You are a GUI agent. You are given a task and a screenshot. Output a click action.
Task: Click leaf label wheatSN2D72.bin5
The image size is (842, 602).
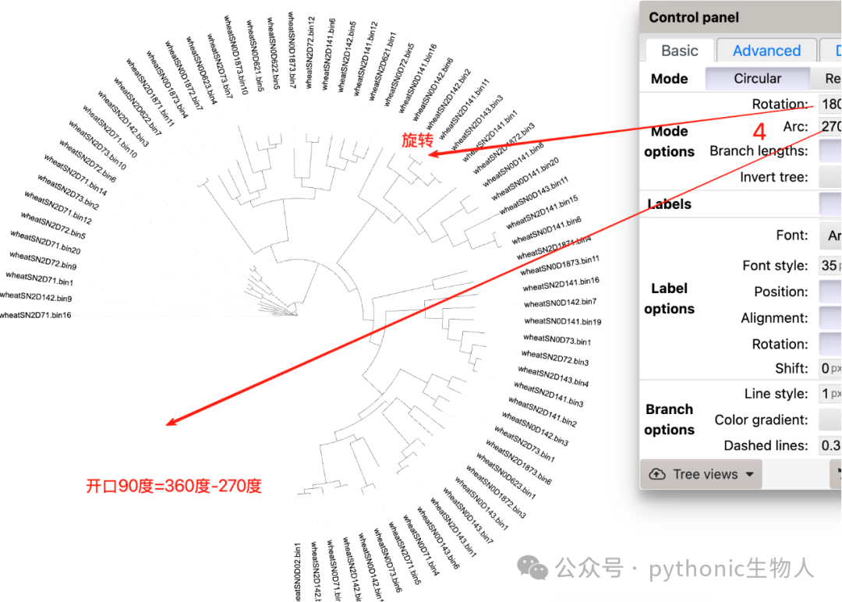(53, 225)
